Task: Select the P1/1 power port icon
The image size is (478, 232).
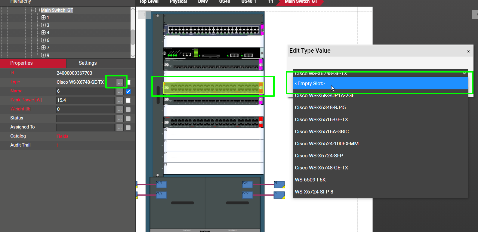Action: 161,184
